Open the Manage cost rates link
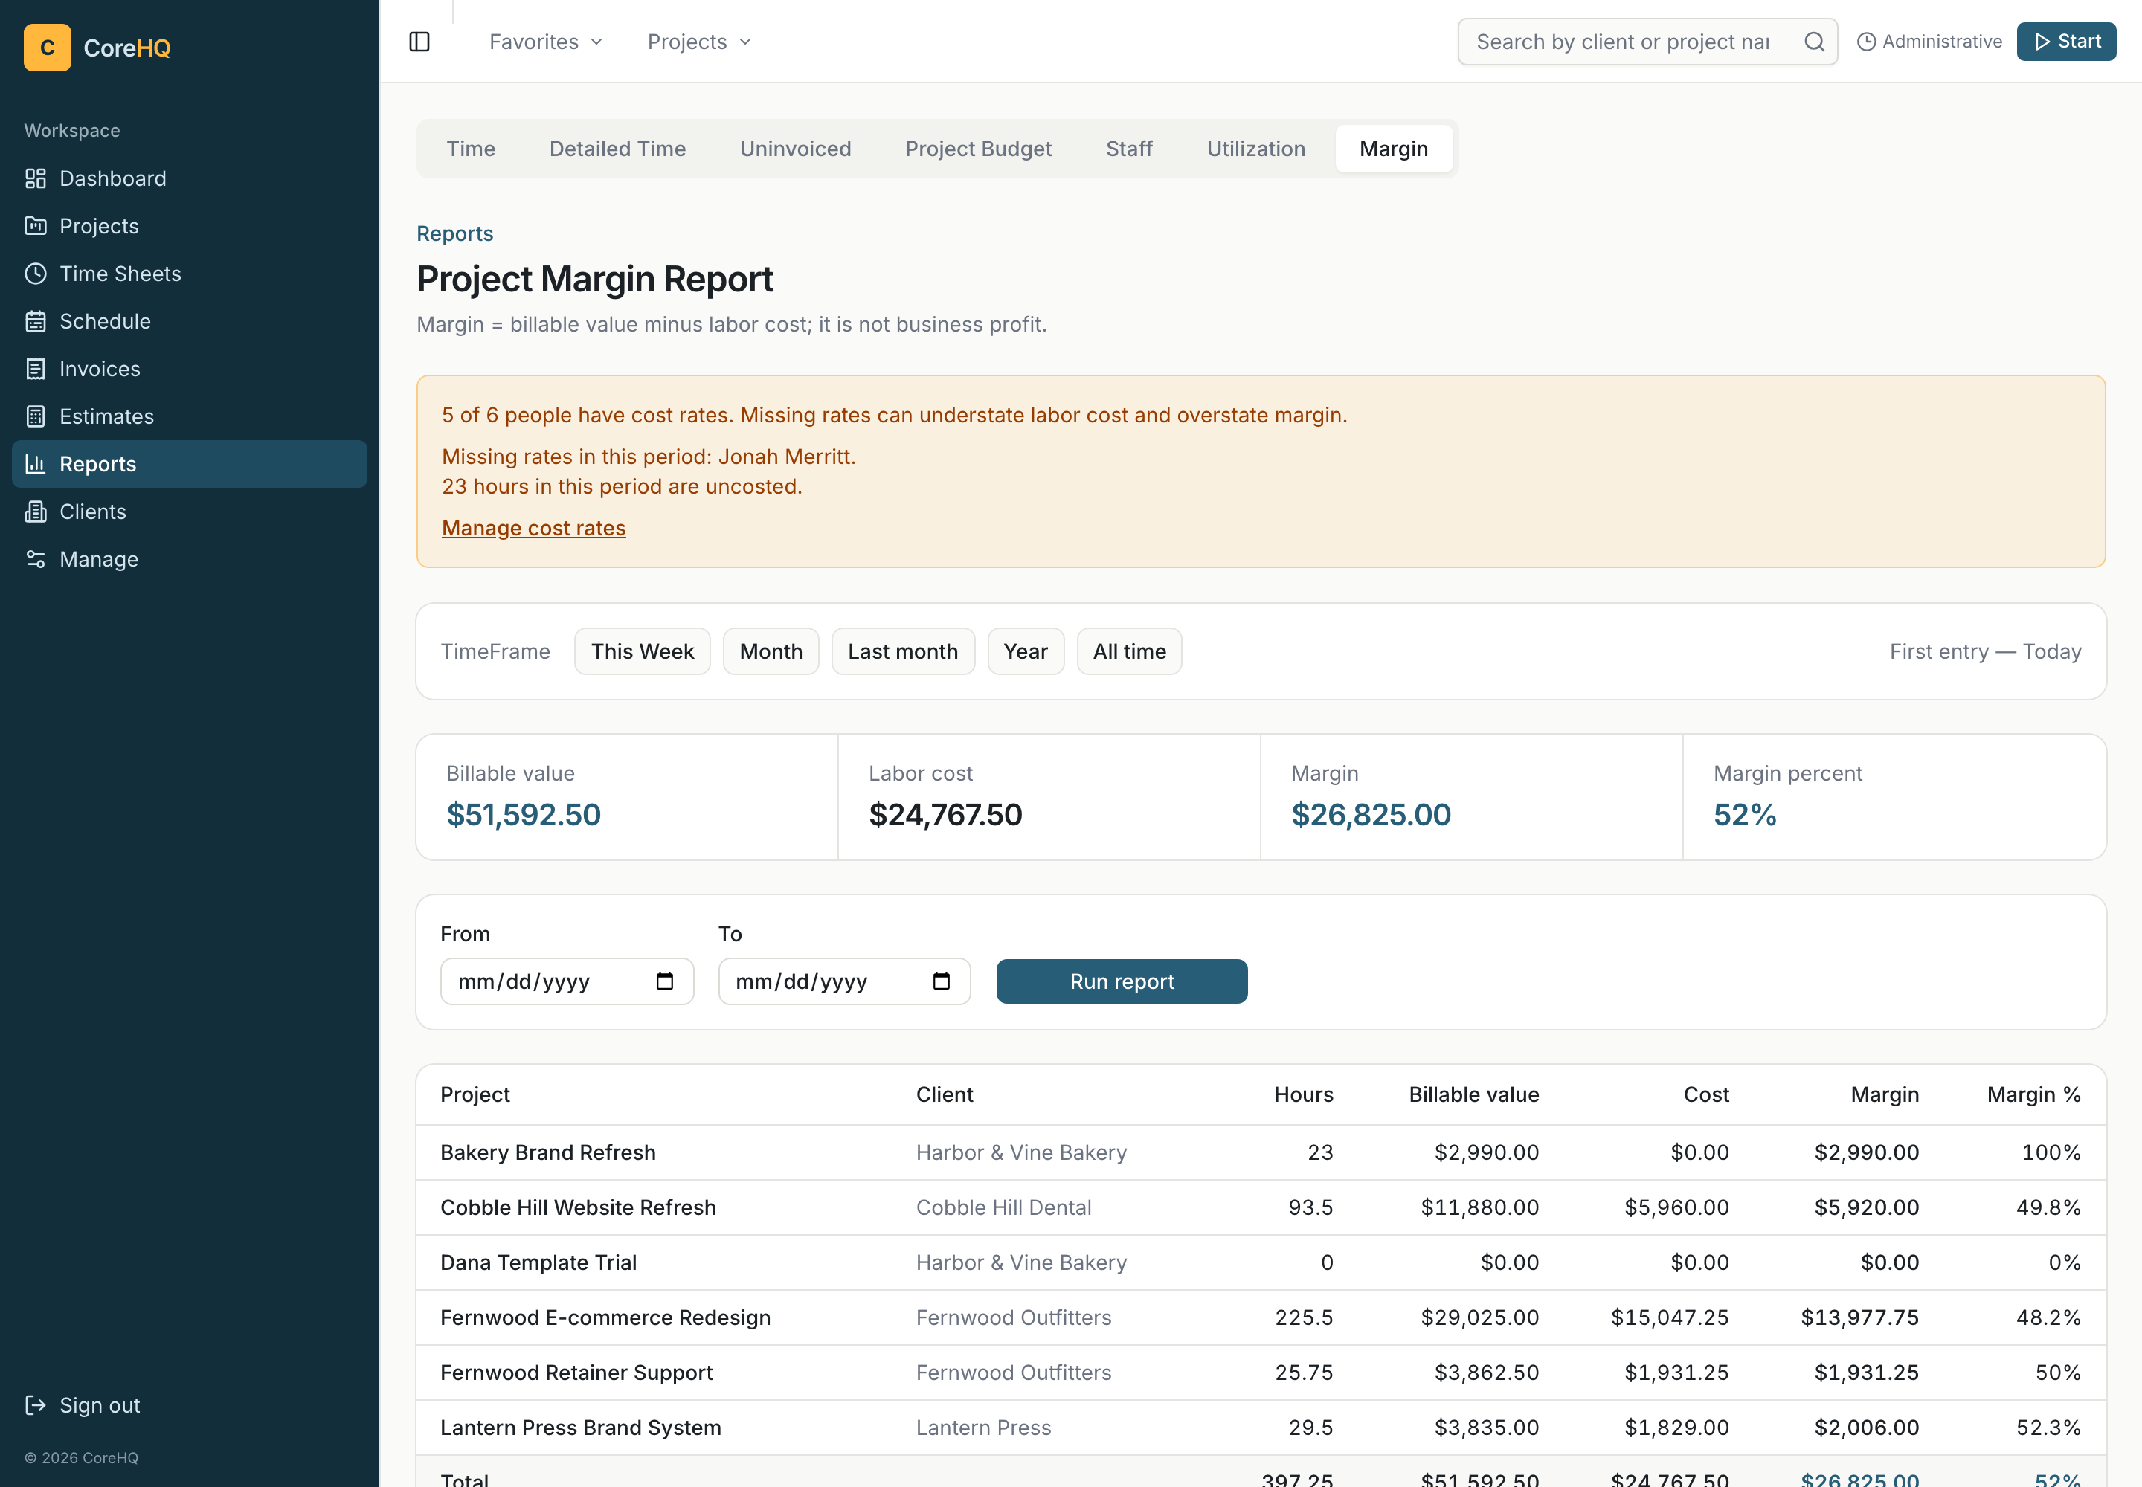Screen dimensions: 2142x1487 coord(533,529)
